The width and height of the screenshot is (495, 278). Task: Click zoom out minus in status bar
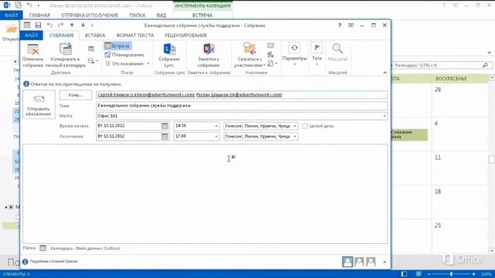click(429, 274)
